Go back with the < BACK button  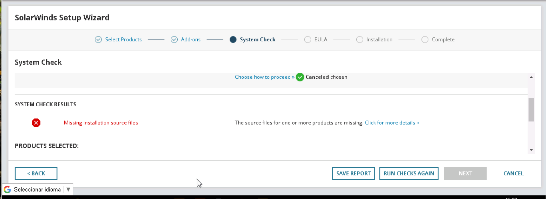pos(36,174)
